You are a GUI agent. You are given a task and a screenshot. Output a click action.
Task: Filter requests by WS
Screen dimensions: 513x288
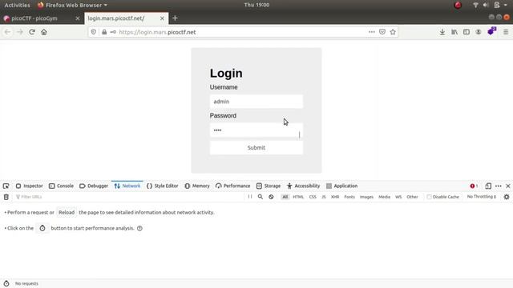[398, 197]
